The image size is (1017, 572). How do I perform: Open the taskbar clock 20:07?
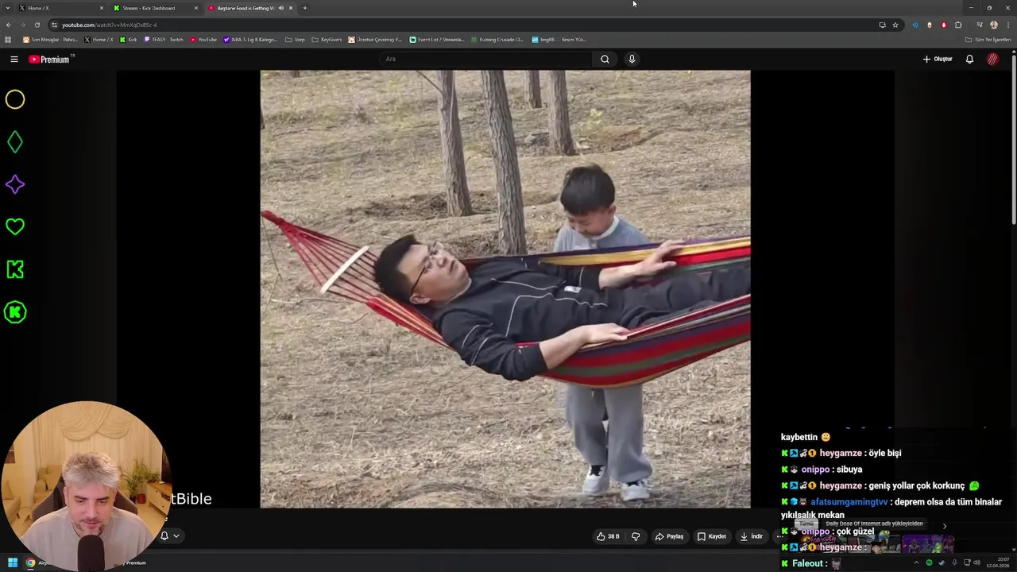coord(999,562)
